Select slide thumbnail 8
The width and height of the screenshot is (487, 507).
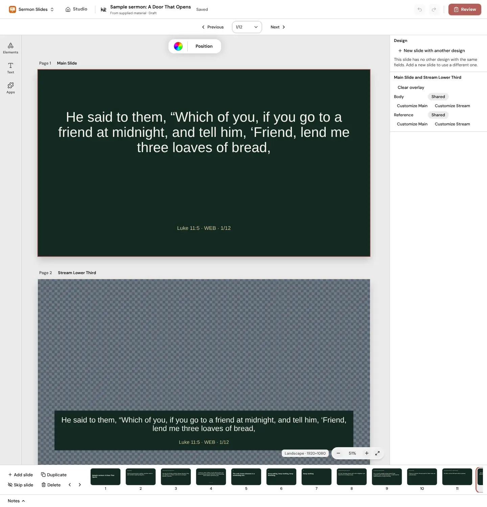[x=352, y=477]
